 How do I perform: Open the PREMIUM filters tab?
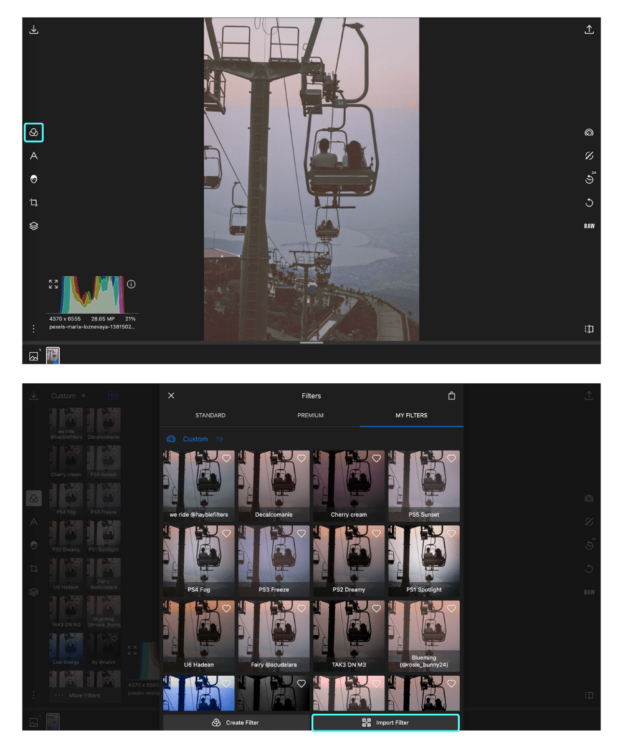coord(311,415)
